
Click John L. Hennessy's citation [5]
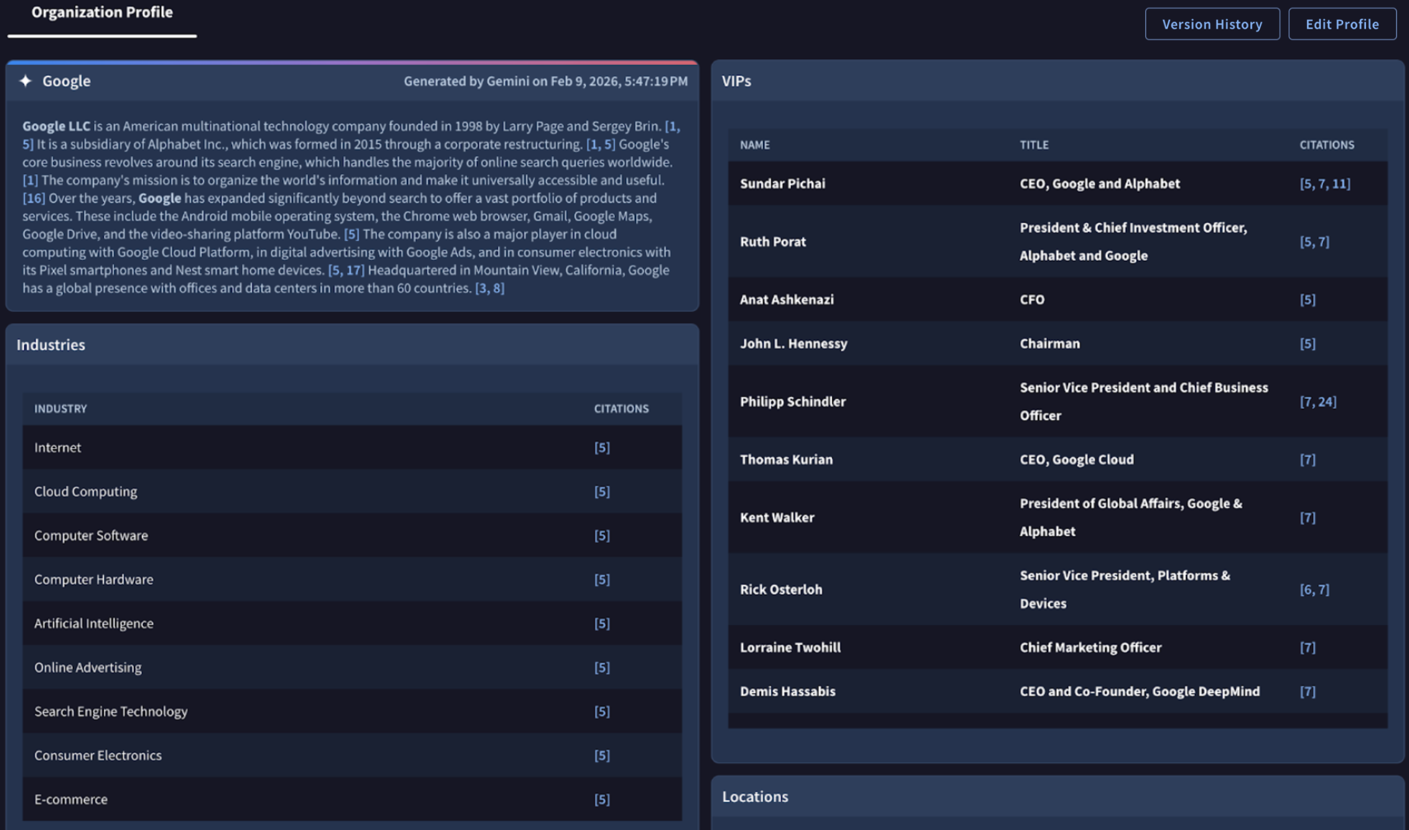click(1307, 343)
